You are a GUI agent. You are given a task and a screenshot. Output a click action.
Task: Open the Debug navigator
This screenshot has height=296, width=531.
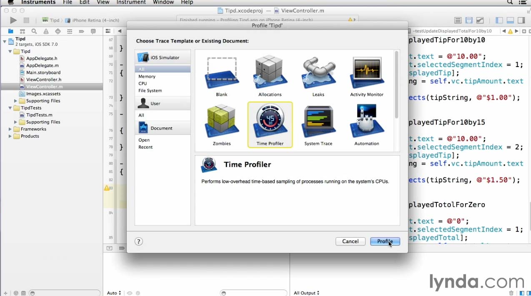pos(70,31)
